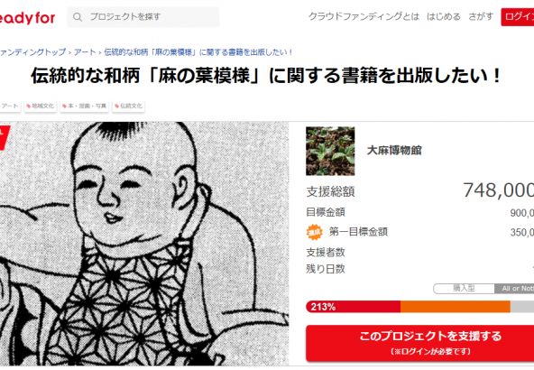The height and width of the screenshot is (370, 534).
Task: Open the さがす menu item
Action: tap(481, 16)
